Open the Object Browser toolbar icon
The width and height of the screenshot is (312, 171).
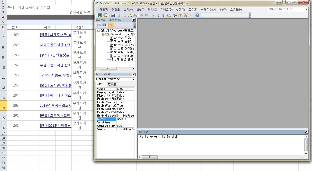point(185,15)
